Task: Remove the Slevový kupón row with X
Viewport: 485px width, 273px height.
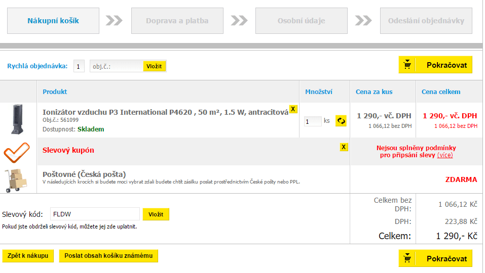Action: click(344, 147)
